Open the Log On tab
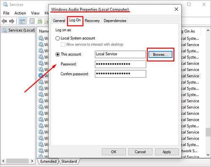Viewport: 211px width, 167px height. (x=75, y=20)
